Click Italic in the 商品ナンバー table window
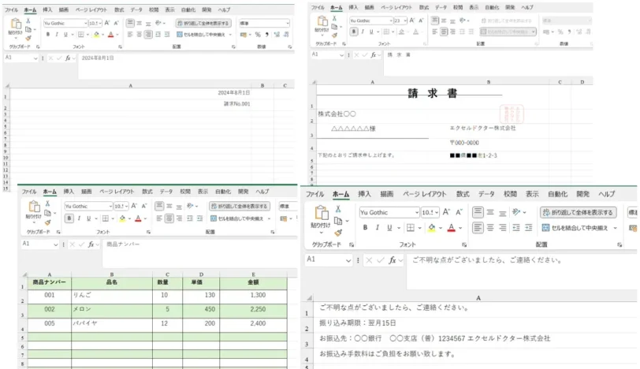 (x=79, y=218)
